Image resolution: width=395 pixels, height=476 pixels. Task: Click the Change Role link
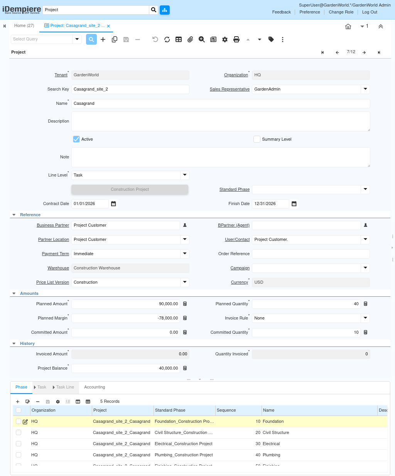click(341, 12)
